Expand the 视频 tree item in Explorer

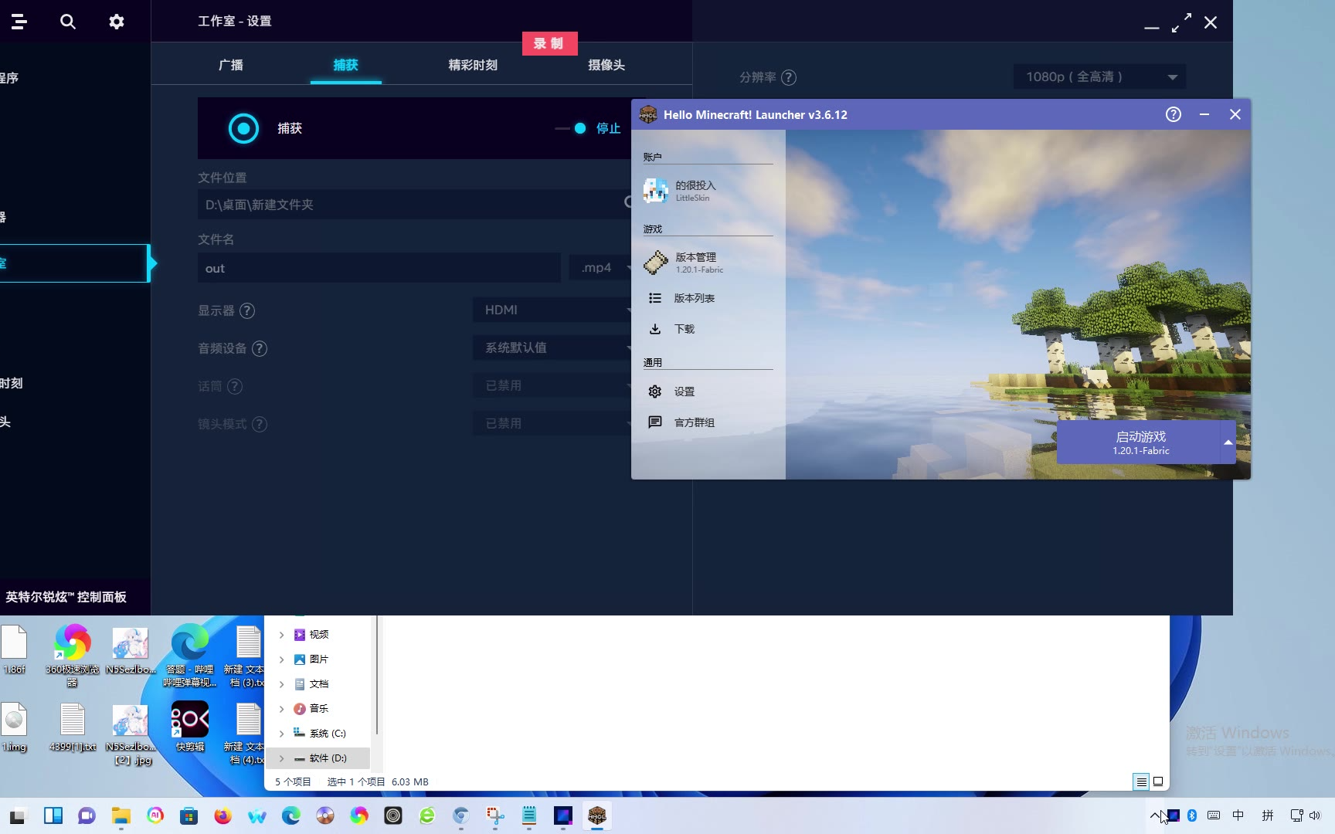pyautogui.click(x=281, y=635)
